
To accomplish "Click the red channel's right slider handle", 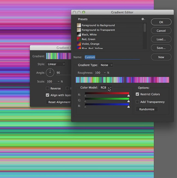I will click(x=129, y=96).
